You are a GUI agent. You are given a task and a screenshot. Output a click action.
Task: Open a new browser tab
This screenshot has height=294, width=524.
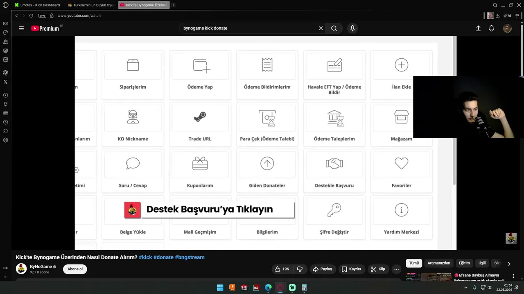click(x=173, y=5)
